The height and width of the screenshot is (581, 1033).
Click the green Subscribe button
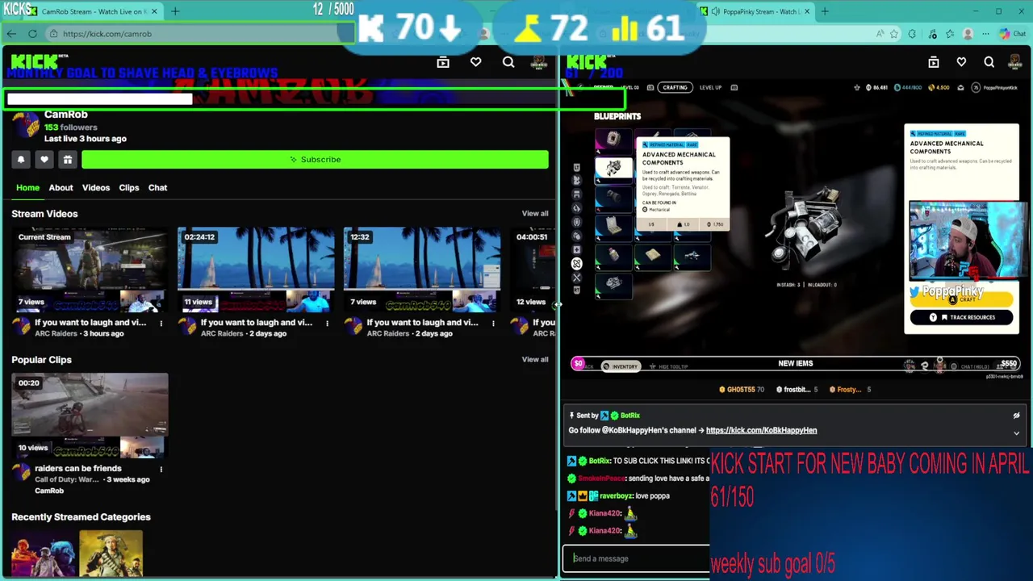pyautogui.click(x=315, y=160)
